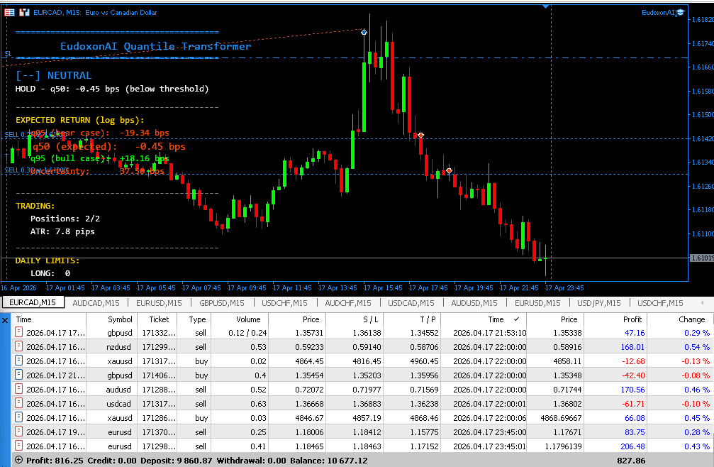
Task: Click the profit value 206.48
Action: [632, 446]
